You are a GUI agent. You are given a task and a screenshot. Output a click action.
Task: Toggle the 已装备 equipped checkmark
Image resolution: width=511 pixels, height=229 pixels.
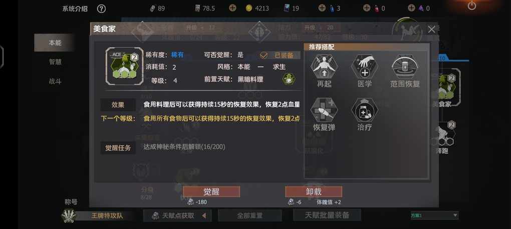pyautogui.click(x=264, y=55)
